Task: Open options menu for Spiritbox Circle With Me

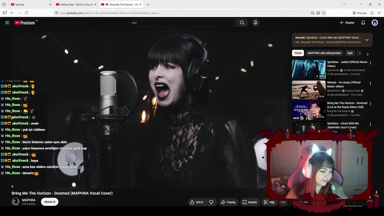Action: 370,124
